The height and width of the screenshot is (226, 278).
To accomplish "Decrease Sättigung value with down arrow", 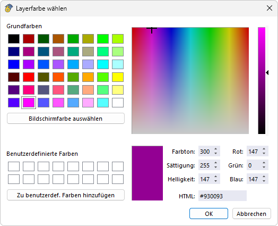I will (x=215, y=167).
